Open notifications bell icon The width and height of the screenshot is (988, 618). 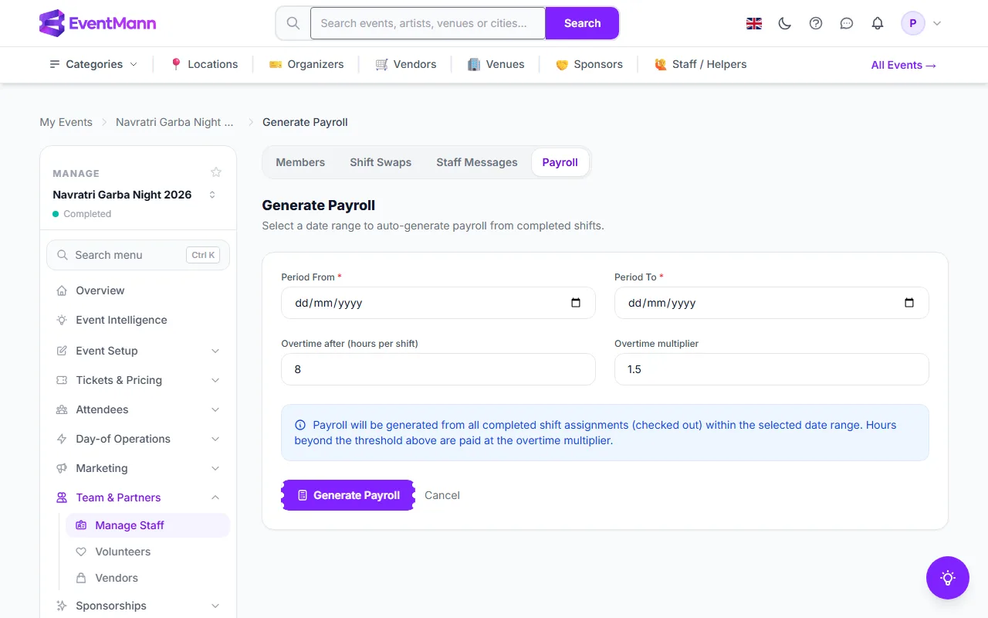878,23
